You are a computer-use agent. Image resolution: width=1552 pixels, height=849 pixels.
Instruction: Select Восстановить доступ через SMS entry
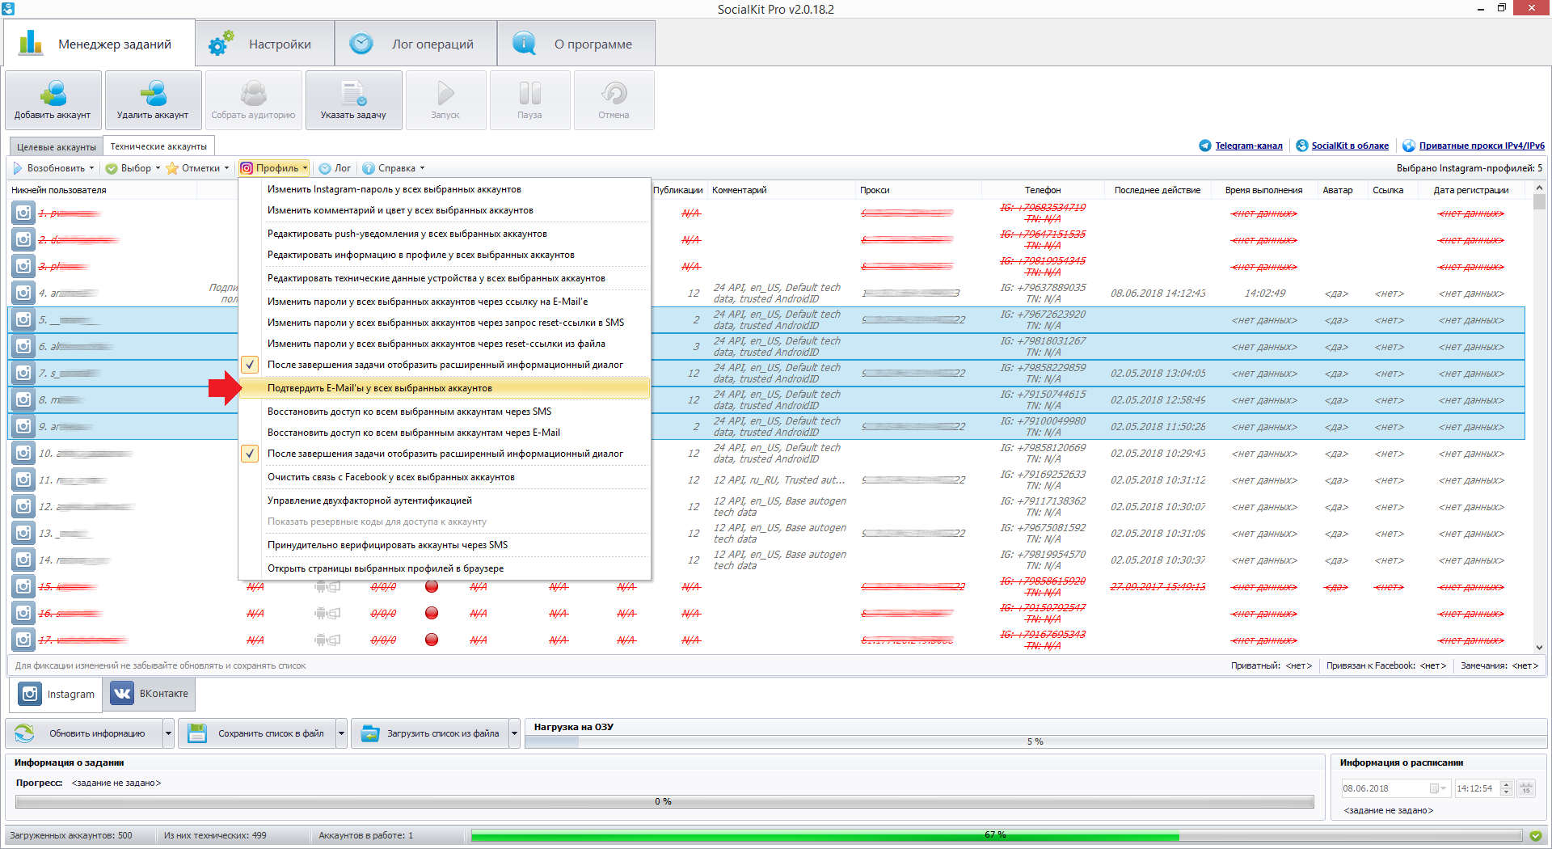(445, 412)
